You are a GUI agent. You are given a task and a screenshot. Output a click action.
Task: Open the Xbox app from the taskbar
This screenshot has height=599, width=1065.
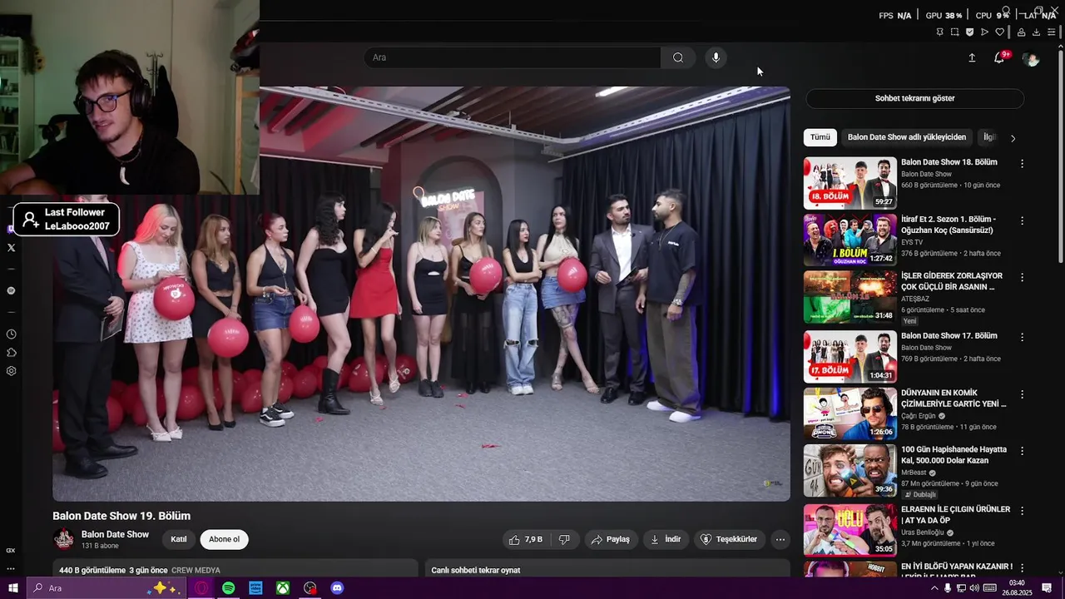pyautogui.click(x=283, y=588)
